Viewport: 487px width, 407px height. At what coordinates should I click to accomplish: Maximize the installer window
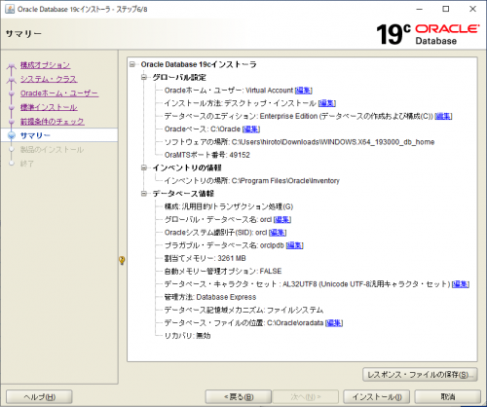tap(446, 9)
